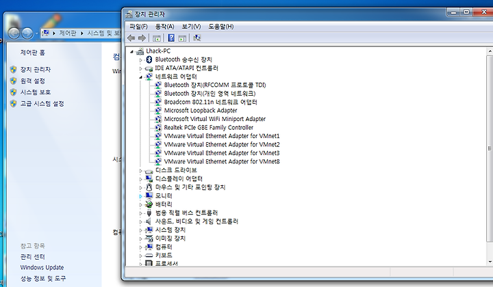Select Bluetooth 장치(개인 영역 네트워크)
The image size is (493, 287).
click(210, 94)
